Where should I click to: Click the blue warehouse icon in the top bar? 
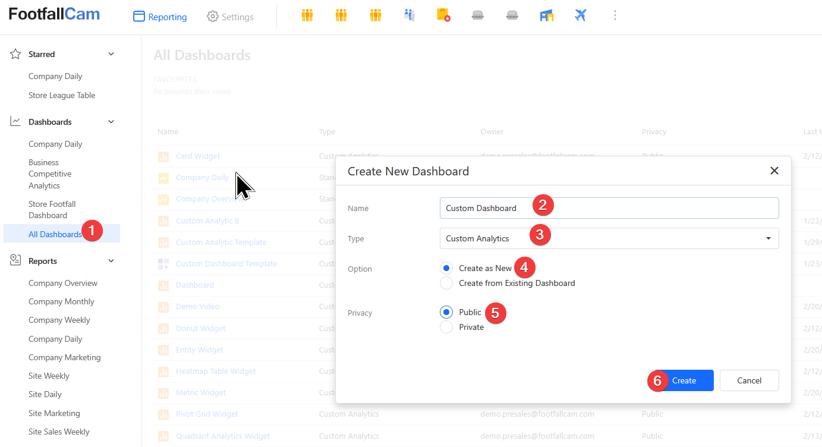[546, 15]
